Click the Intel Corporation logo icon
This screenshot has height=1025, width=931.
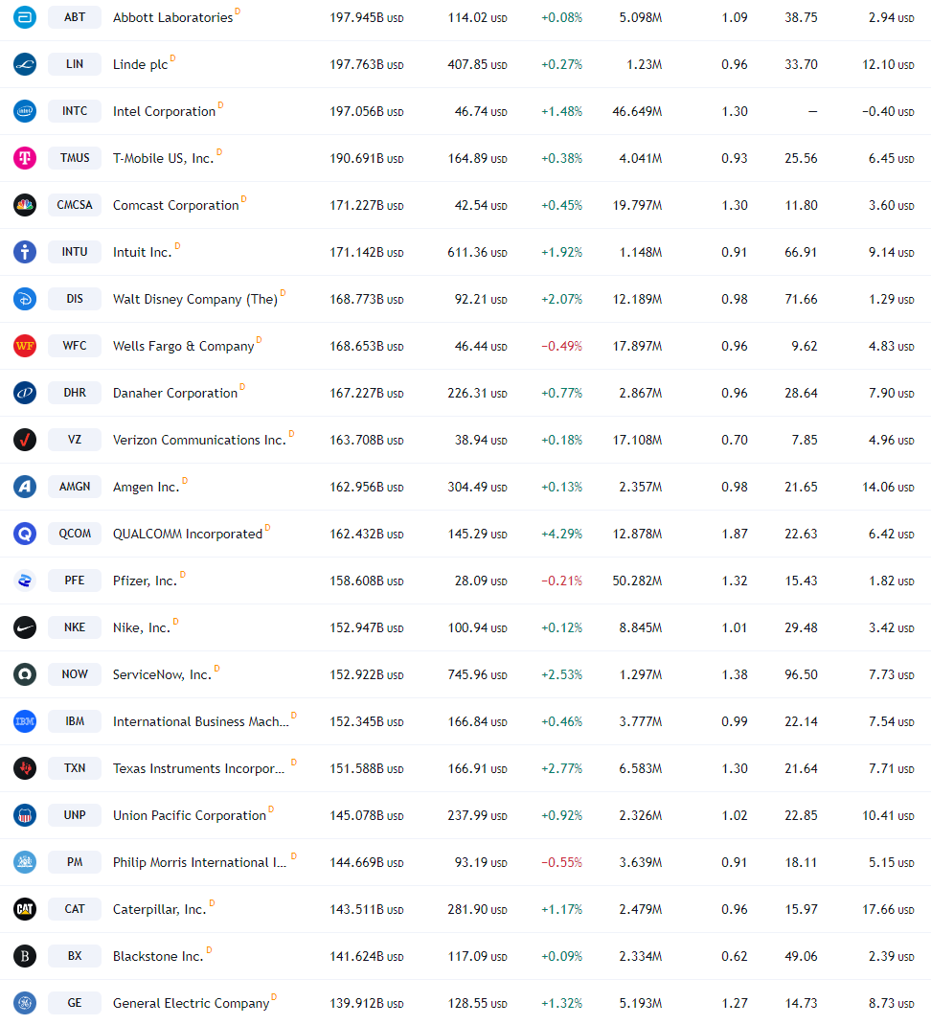(x=25, y=111)
